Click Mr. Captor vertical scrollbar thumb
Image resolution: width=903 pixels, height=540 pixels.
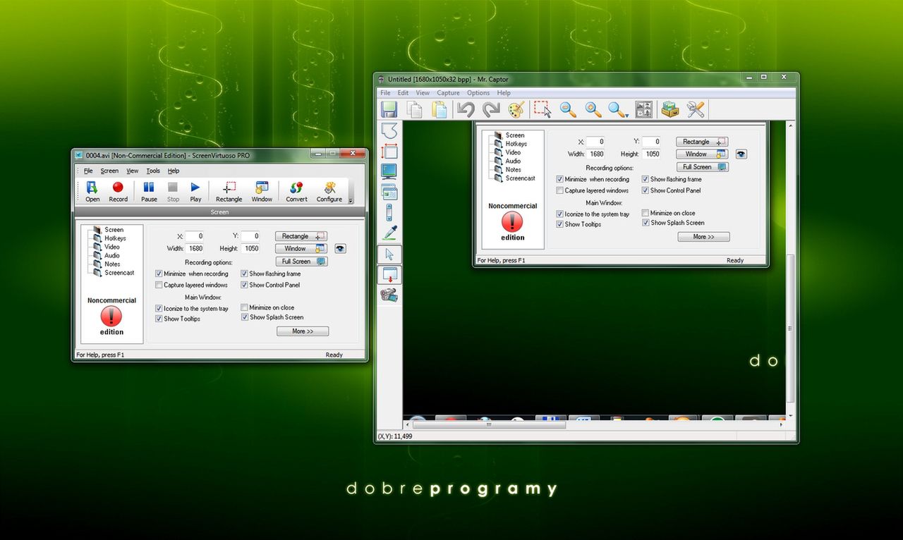point(790,330)
